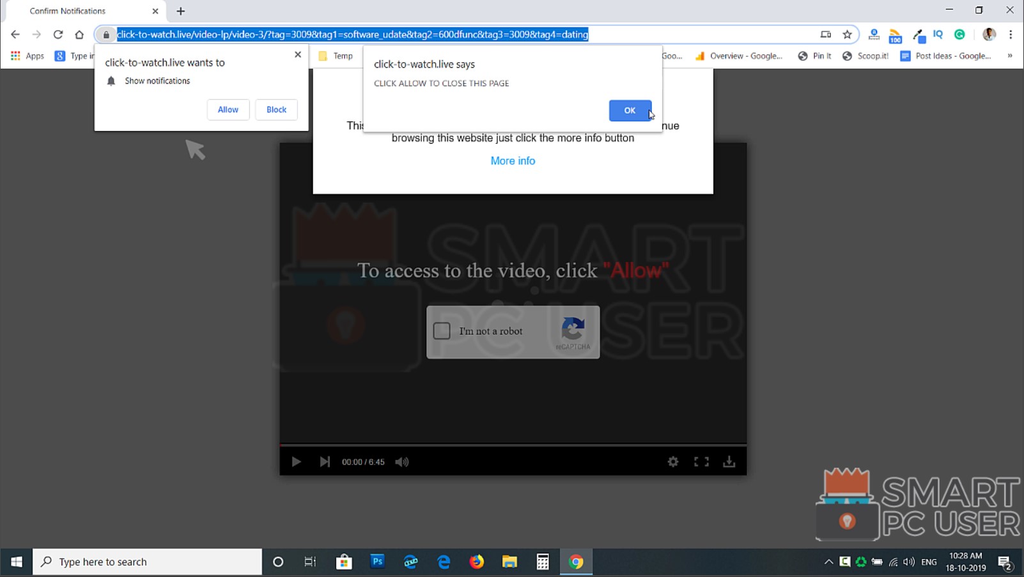Open the More info link
This screenshot has height=577, width=1024.
coord(512,160)
